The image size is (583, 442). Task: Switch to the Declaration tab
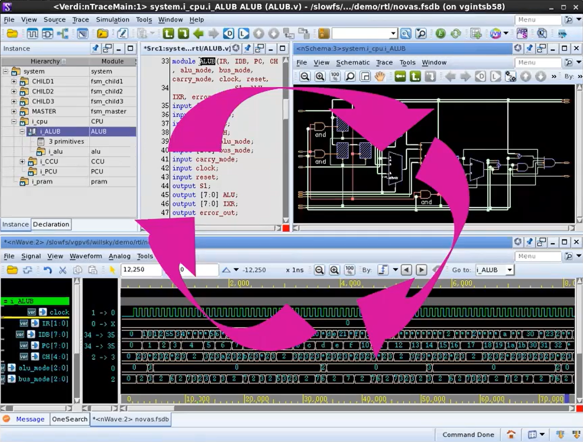click(x=51, y=225)
